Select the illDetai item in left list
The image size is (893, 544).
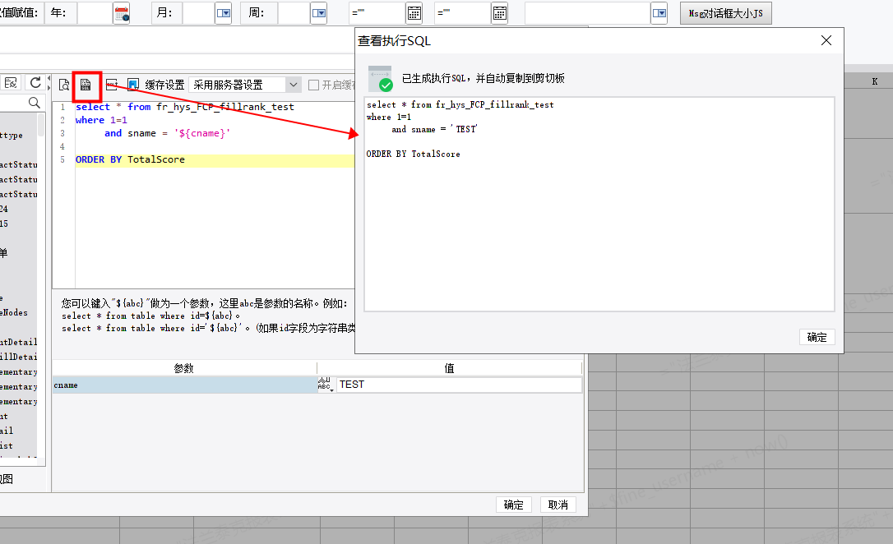[18, 357]
